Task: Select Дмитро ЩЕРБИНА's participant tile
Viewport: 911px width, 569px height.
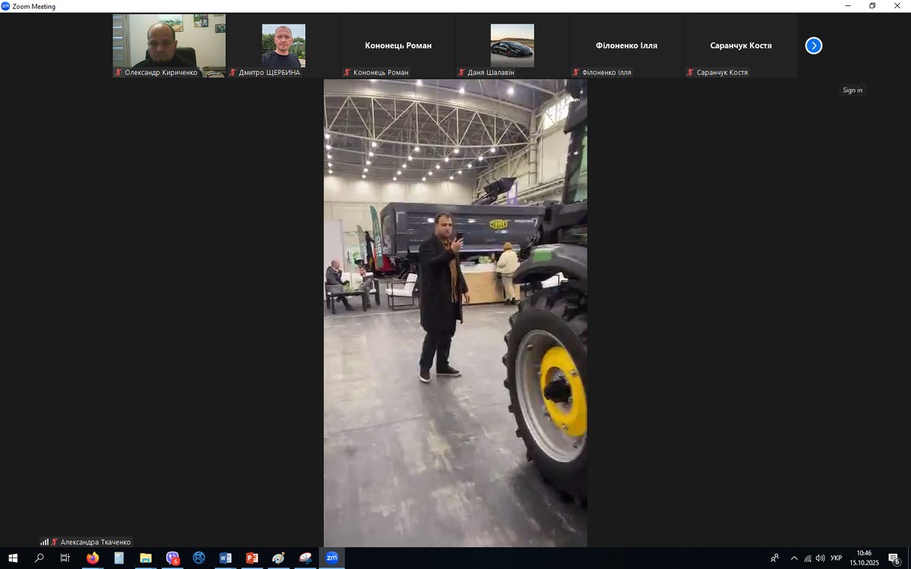Action: (283, 46)
